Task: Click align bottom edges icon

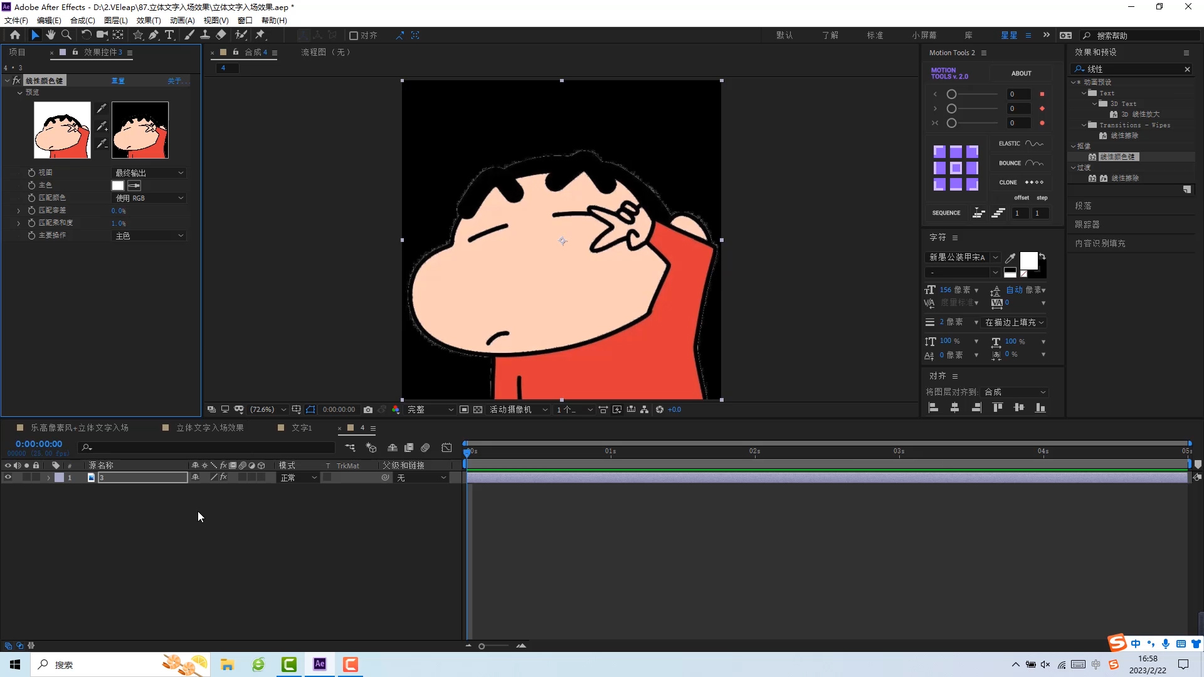Action: coord(1040,408)
